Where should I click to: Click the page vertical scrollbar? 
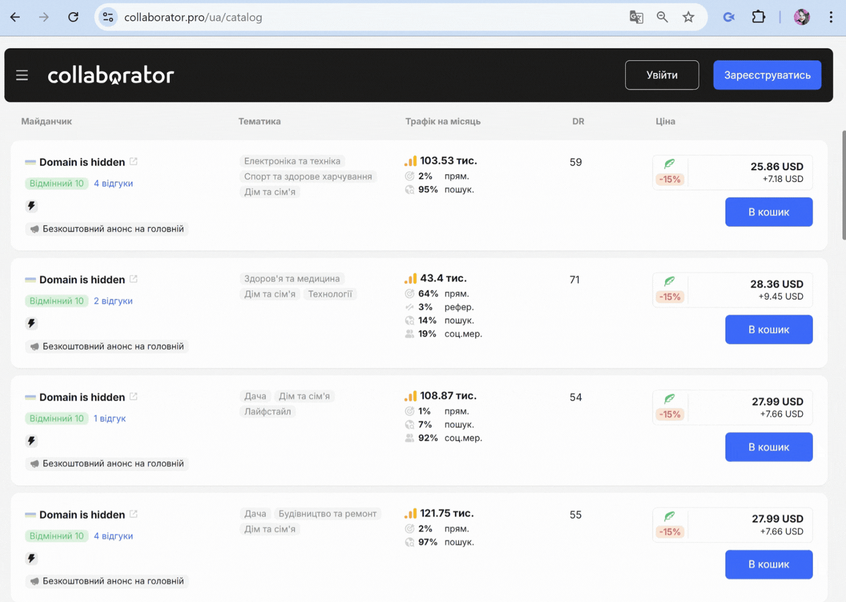point(843,185)
